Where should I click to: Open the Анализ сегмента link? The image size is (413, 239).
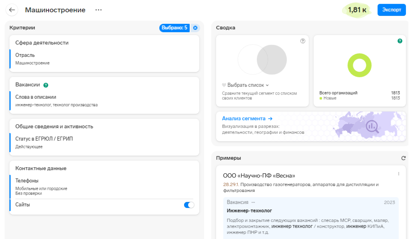(x=247, y=118)
